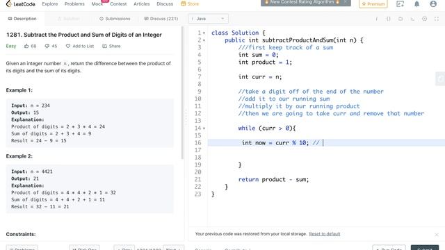
Task: Click line 4 'int sum = 0;'
Action: tap(259, 55)
